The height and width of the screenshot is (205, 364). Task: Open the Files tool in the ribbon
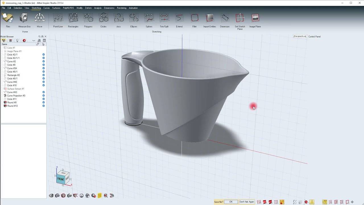(8, 20)
